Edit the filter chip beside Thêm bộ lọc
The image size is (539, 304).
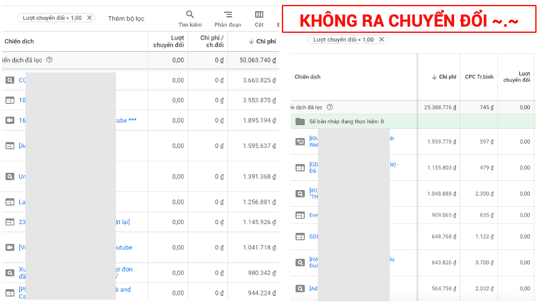point(52,17)
